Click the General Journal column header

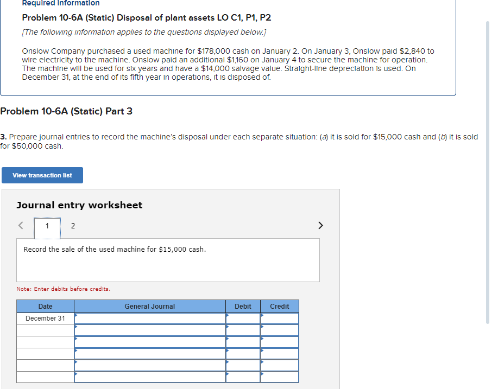point(150,306)
